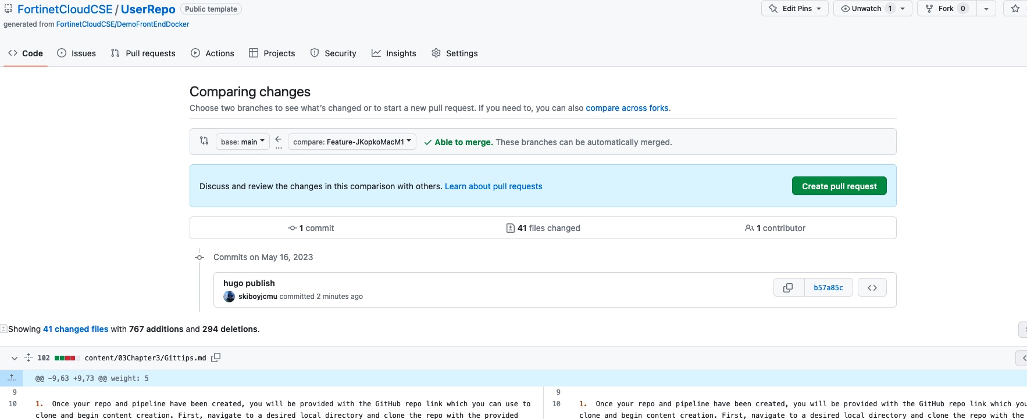Click the Fork button
The width and height of the screenshot is (1027, 419).
[x=946, y=9]
